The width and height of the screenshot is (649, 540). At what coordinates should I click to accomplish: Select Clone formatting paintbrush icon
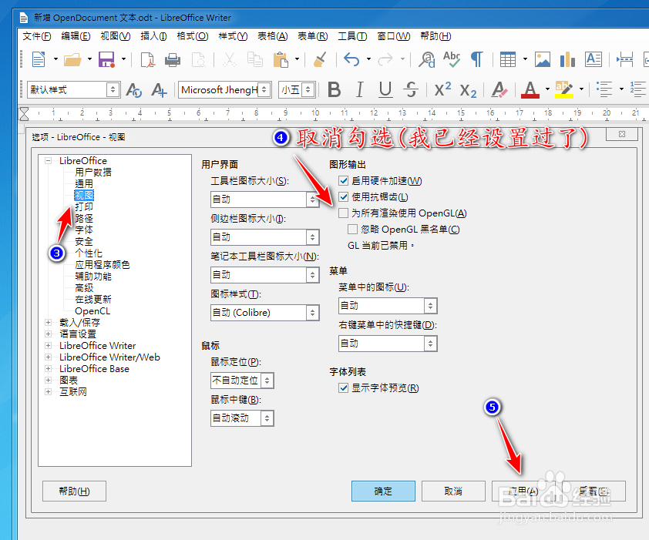click(x=320, y=59)
